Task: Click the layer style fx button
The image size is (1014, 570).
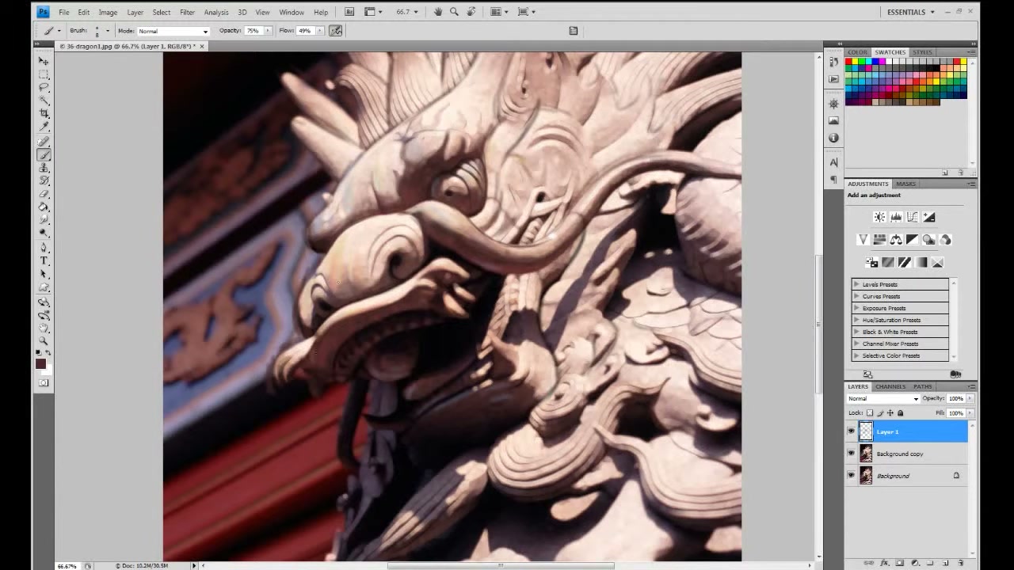Action: click(x=885, y=563)
